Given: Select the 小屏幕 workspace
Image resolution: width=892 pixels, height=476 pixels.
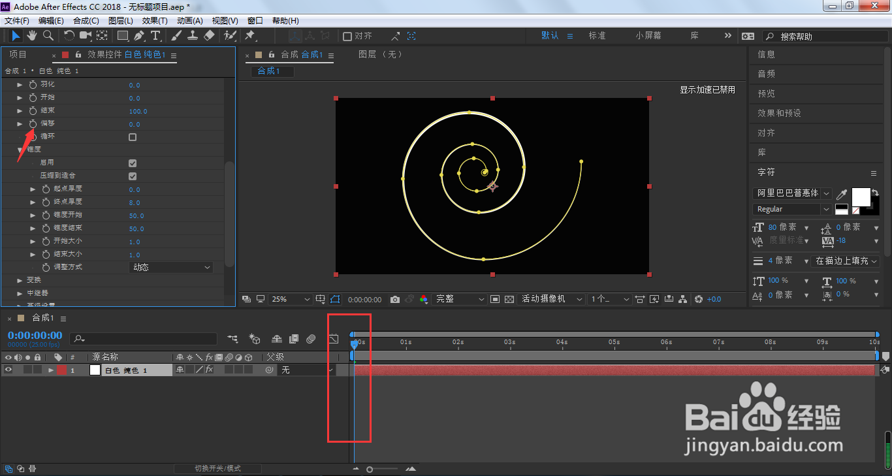Looking at the screenshot, I should [648, 36].
